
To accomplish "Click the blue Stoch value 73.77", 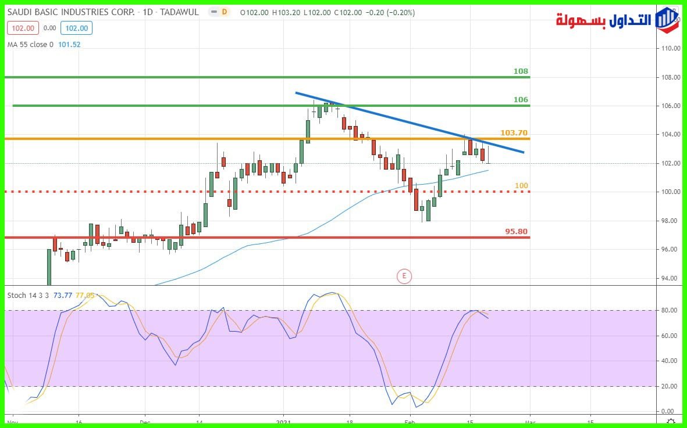I will (63, 296).
